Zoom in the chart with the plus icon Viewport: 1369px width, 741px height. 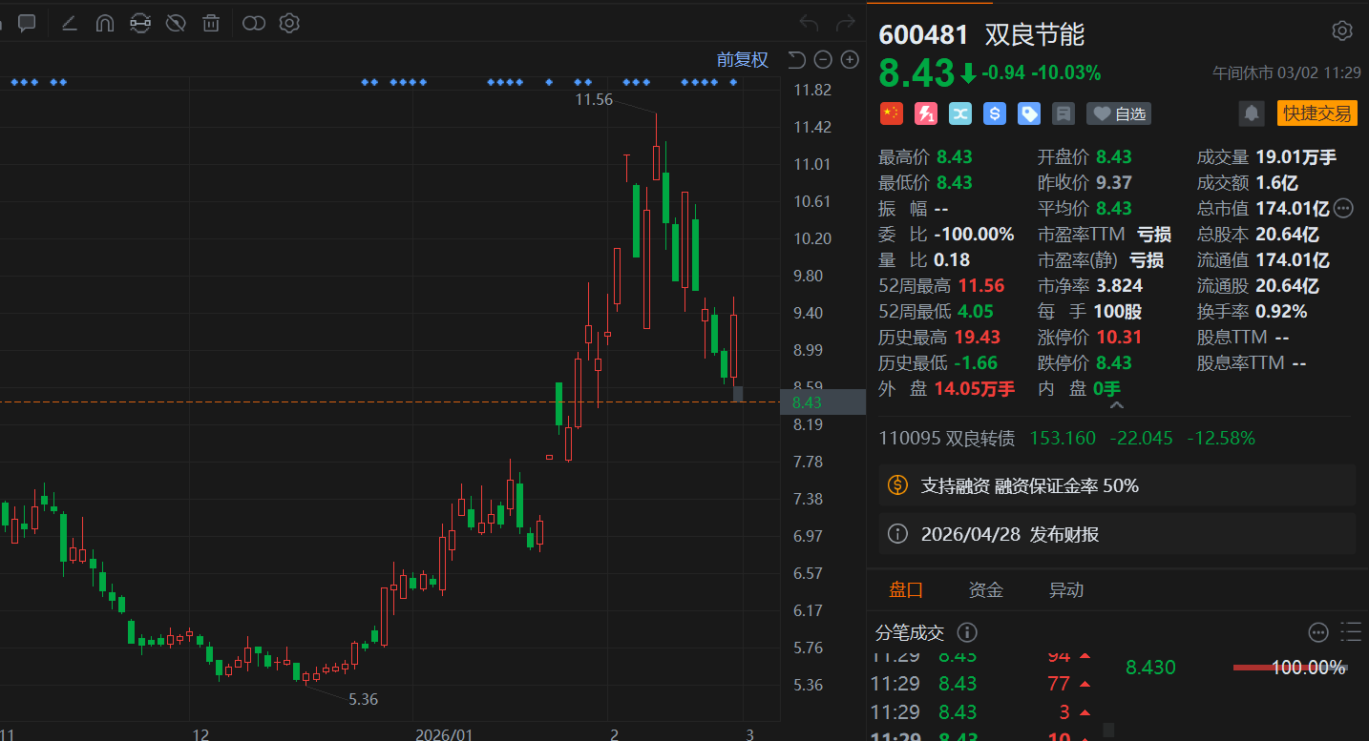tap(850, 60)
